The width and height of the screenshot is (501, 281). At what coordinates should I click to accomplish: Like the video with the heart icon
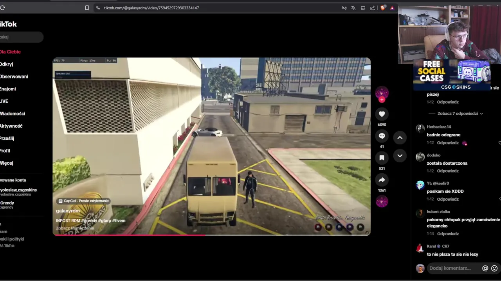(x=382, y=114)
